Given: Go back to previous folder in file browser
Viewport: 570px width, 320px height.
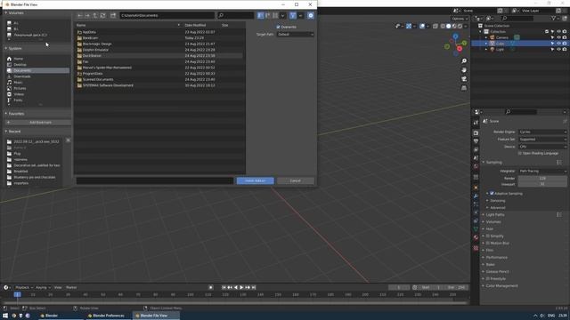Looking at the screenshot, I should [80, 16].
